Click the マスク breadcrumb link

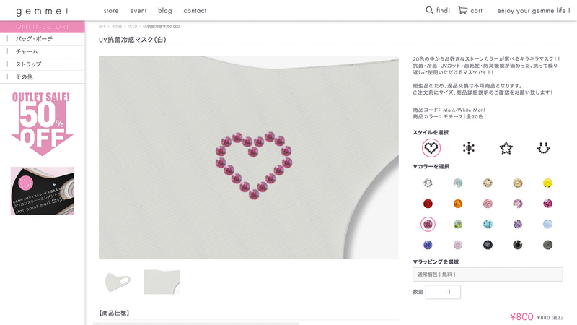click(133, 27)
